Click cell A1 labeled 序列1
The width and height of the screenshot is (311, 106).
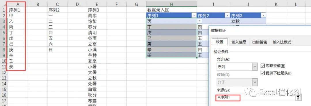coord(18,10)
